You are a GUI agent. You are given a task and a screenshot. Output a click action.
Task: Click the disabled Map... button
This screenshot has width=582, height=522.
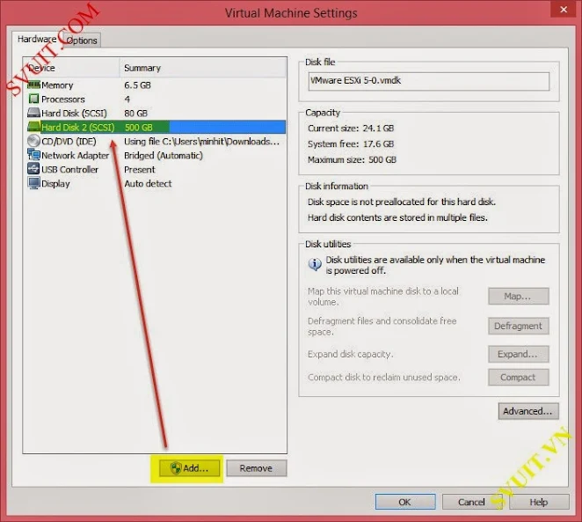pyautogui.click(x=518, y=296)
